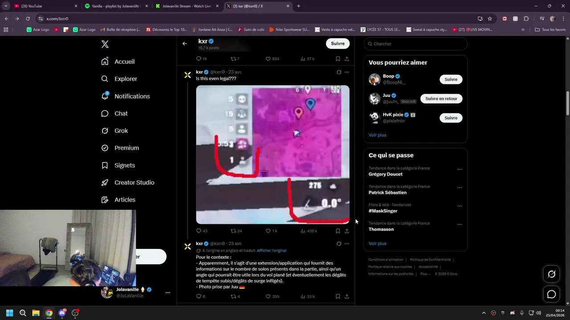
Task: Open X home logo in sidebar
Action: click(105, 44)
